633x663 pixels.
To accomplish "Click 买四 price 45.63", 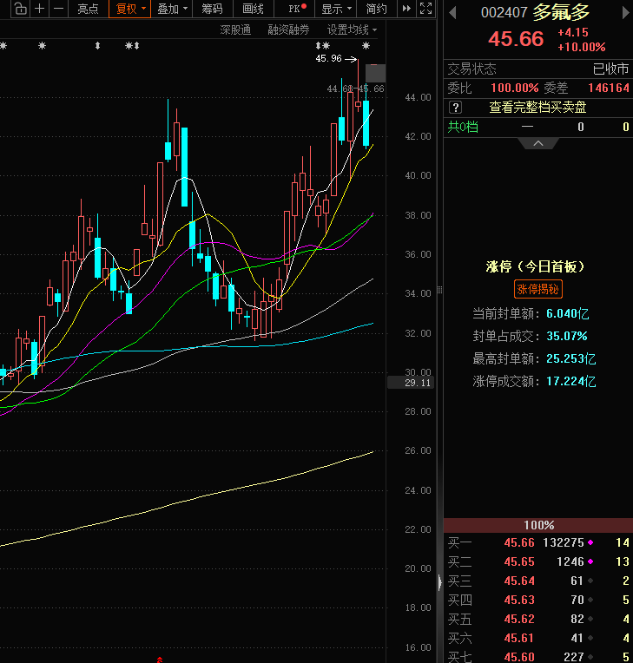I will click(519, 600).
